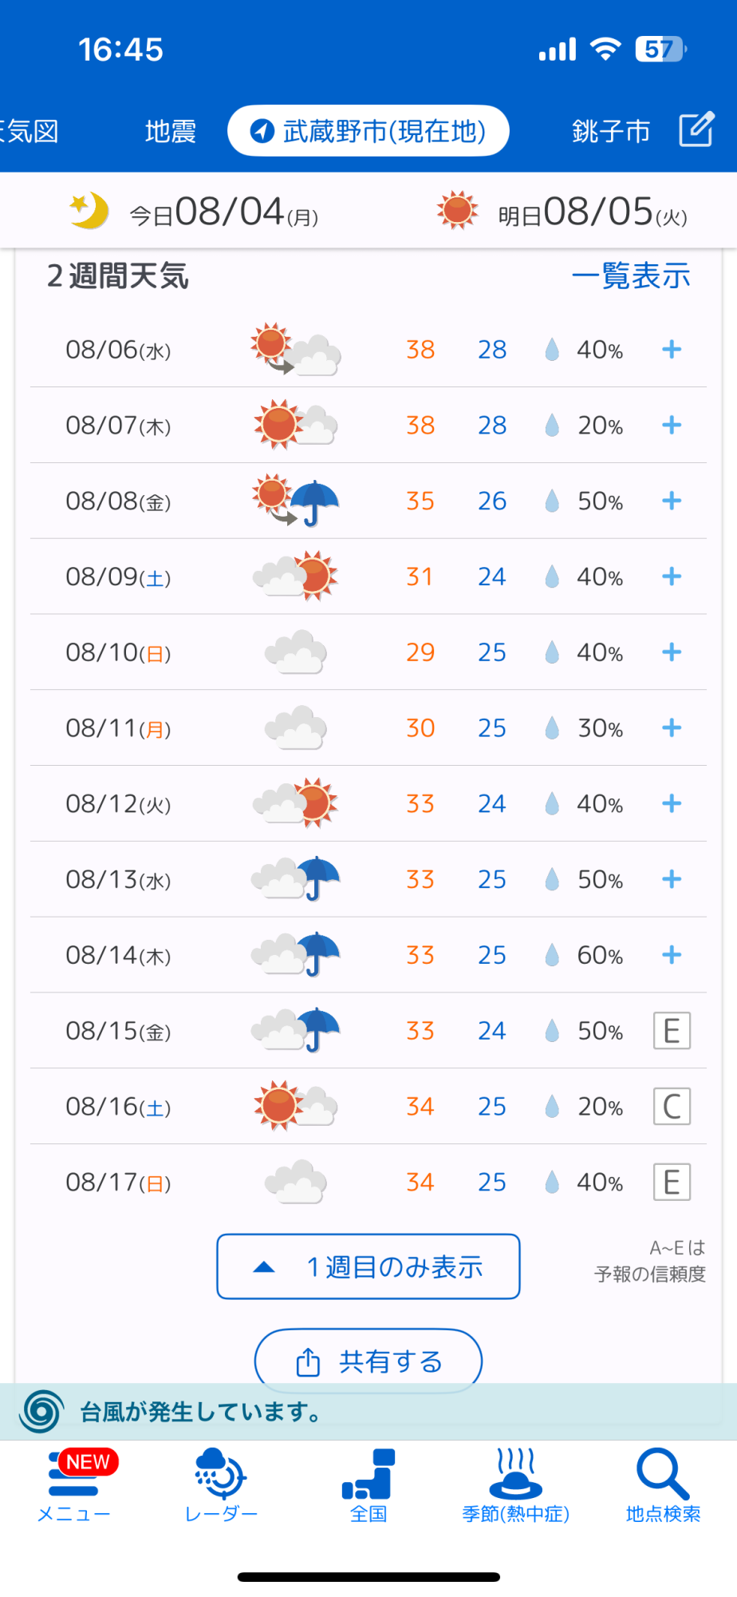Screen dimensions: 737x1597
Task: Switch to the 銚子市 tab
Action: coord(611,131)
